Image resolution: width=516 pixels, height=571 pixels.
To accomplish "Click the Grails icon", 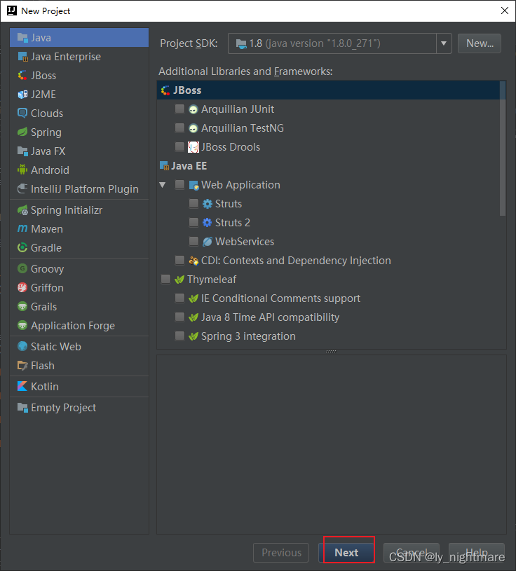I will (x=22, y=307).
